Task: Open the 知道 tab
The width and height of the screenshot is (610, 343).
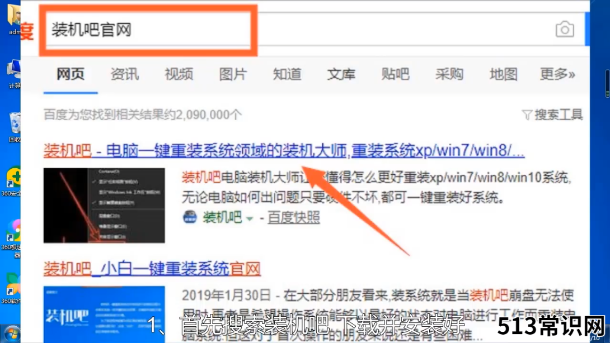Action: tap(287, 74)
